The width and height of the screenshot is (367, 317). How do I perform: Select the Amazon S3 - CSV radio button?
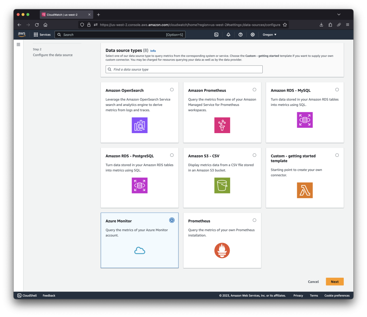254,155
